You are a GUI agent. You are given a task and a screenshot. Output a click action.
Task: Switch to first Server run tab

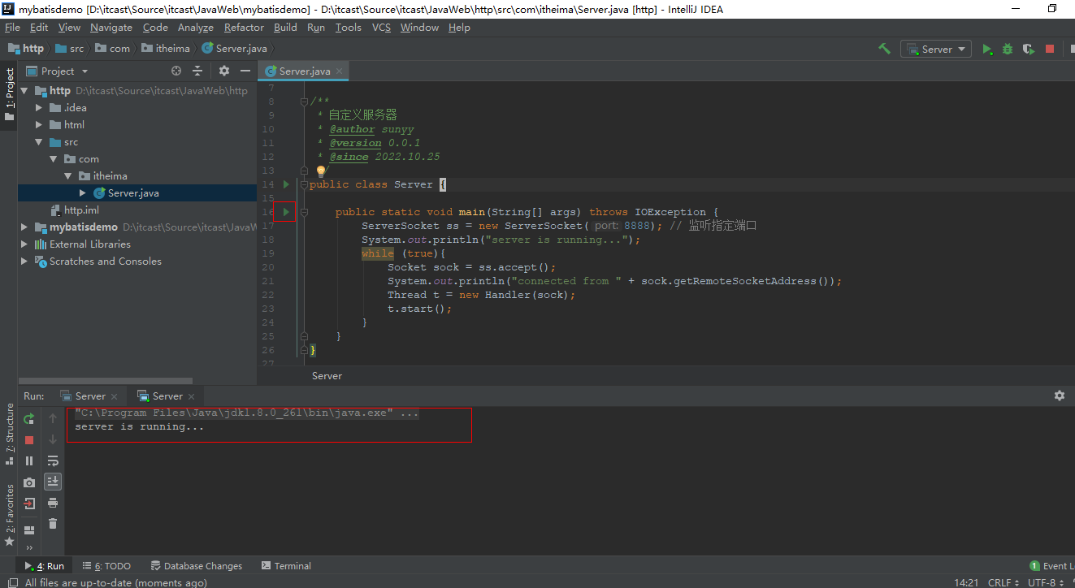[x=89, y=396]
